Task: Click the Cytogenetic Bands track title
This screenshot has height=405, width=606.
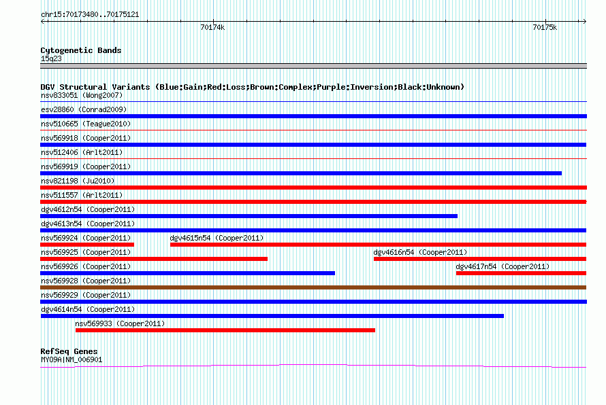Action: pyautogui.click(x=81, y=50)
